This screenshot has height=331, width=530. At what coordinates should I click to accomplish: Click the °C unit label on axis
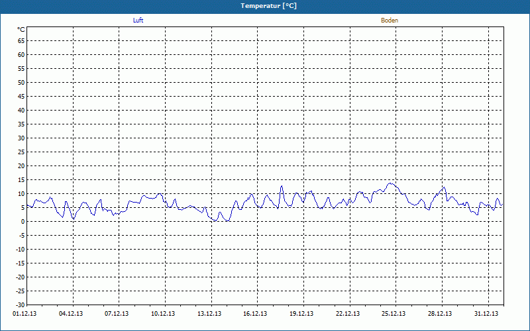[x=21, y=30]
